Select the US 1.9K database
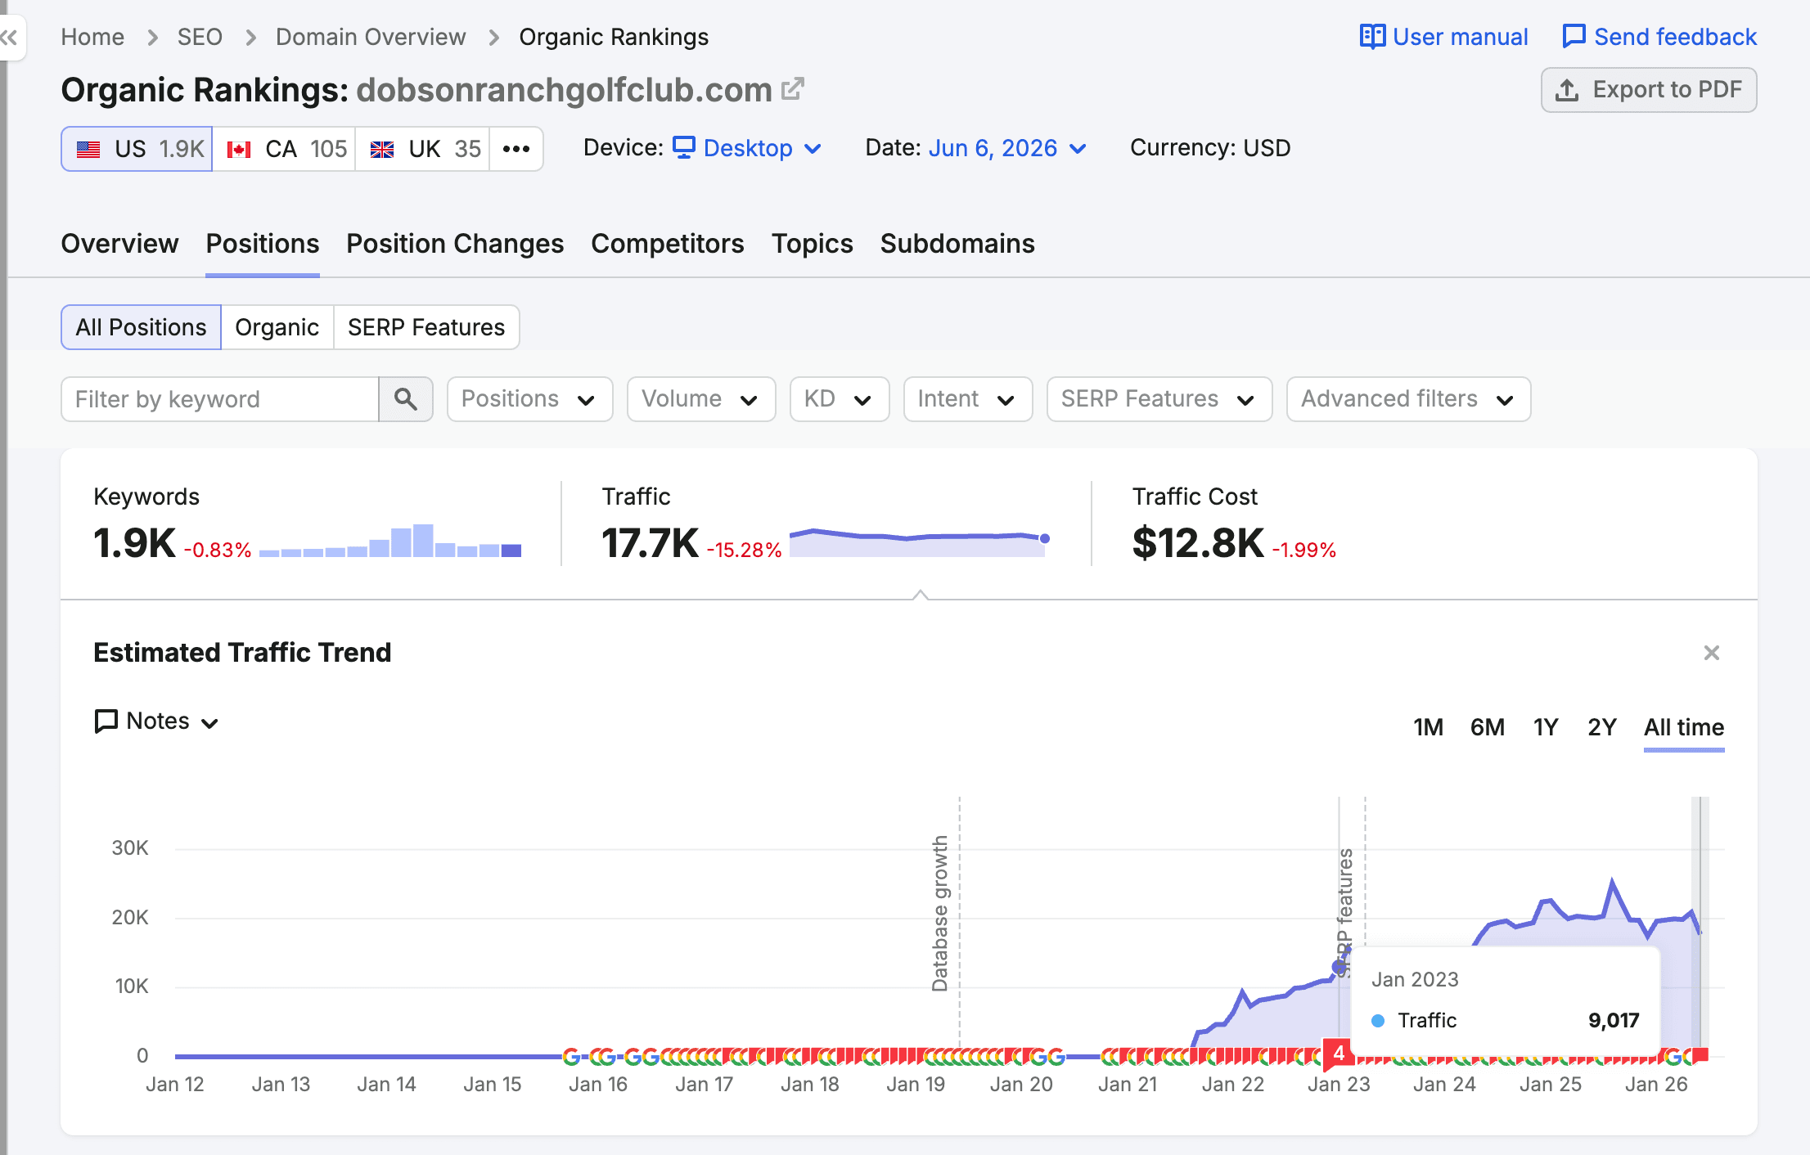Screen dimensions: 1810x1155 coord(137,149)
